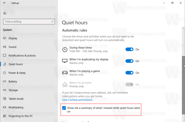Select the Display monitor icon
This screenshot has width=185, height=122.
point(5,38)
